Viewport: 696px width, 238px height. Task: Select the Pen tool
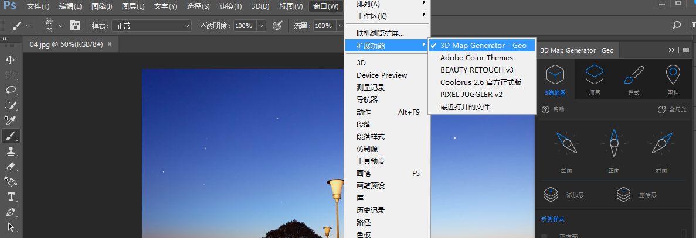10,212
